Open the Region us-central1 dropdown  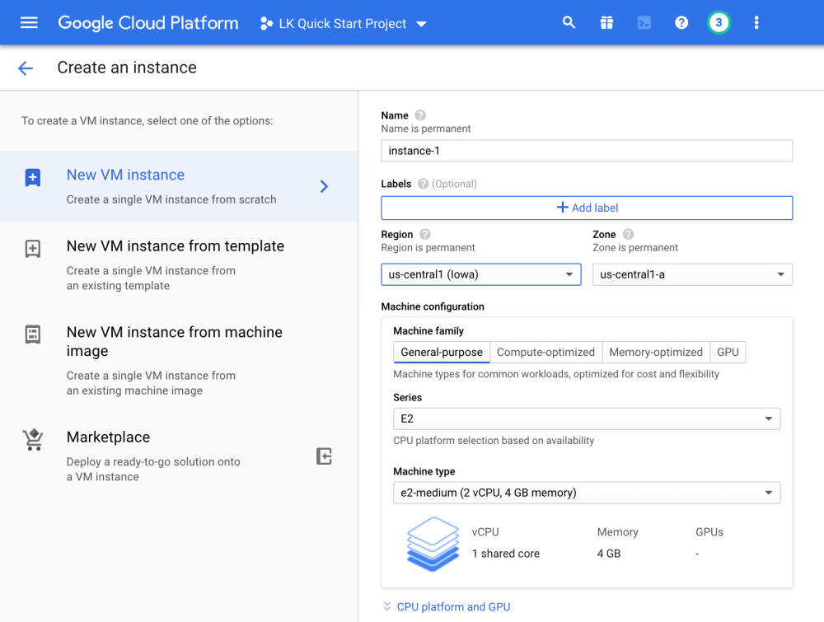coord(481,274)
